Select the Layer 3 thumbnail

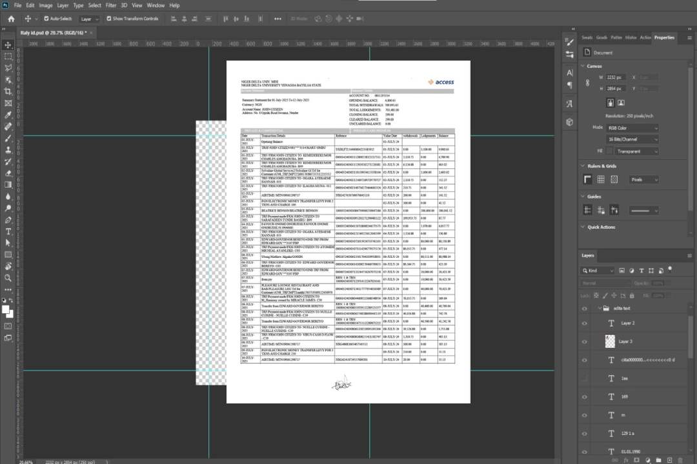(610, 342)
